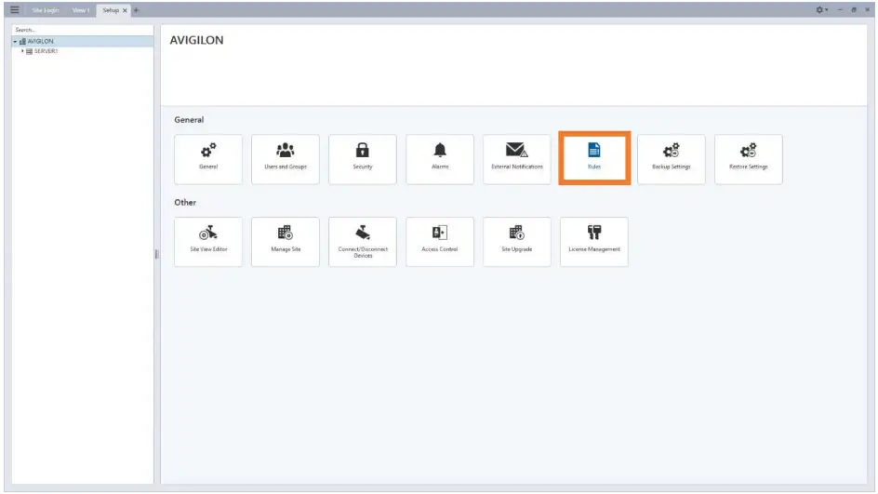Restore down the application window
The image size is (878, 494).
click(x=854, y=9)
